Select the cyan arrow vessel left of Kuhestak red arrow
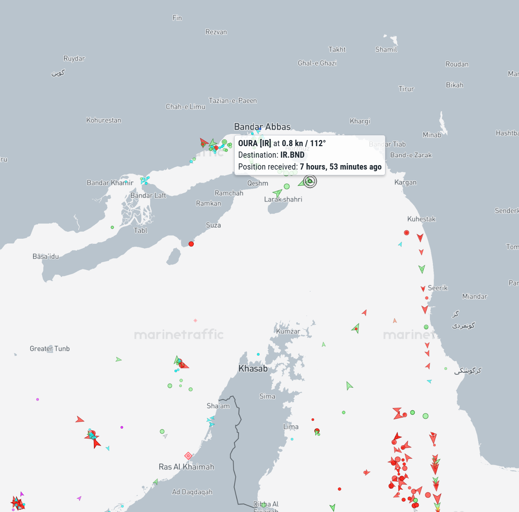 400,244
